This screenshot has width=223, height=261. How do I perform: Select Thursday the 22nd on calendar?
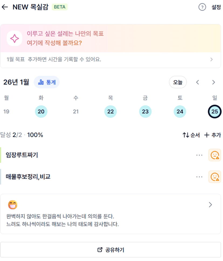pos(111,111)
